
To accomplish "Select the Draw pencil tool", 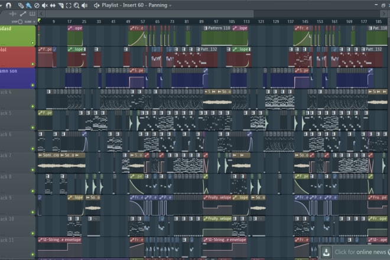I will point(21,5).
